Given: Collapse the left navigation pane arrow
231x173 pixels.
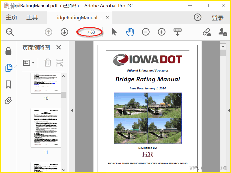Looking at the screenshot, I should click(x=72, y=110).
